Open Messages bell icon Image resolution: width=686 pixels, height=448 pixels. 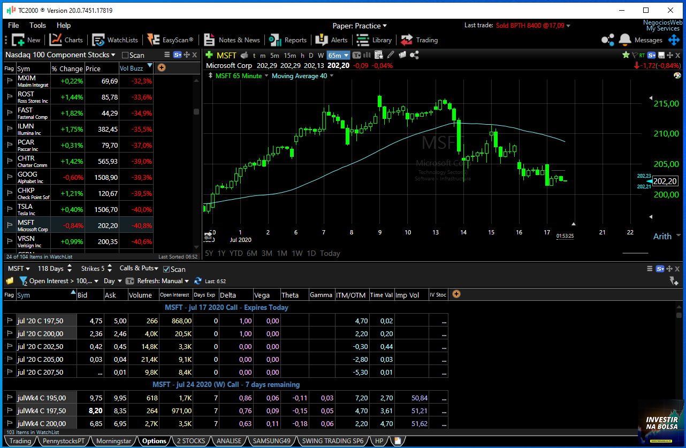point(624,40)
